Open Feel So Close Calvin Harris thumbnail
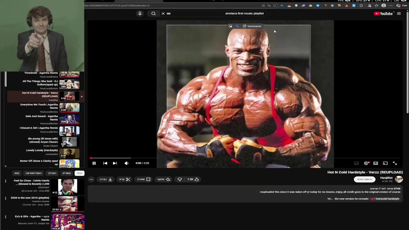 67,187
